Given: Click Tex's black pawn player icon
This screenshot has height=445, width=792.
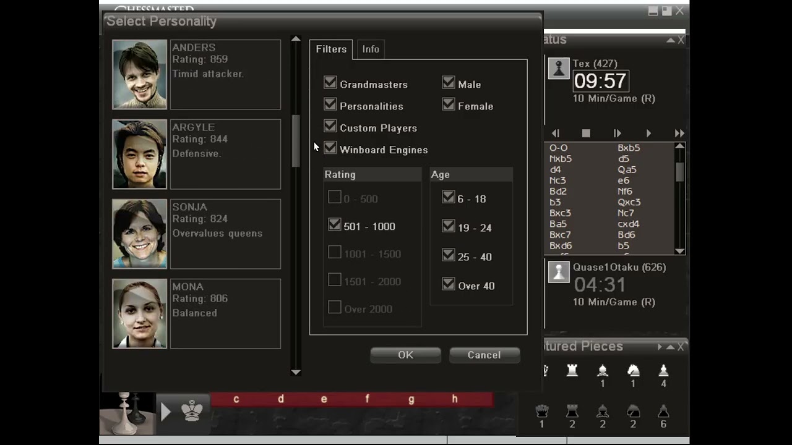Looking at the screenshot, I should point(559,68).
